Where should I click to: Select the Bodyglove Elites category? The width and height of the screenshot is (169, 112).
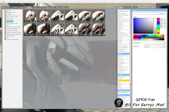(x=11, y=12)
